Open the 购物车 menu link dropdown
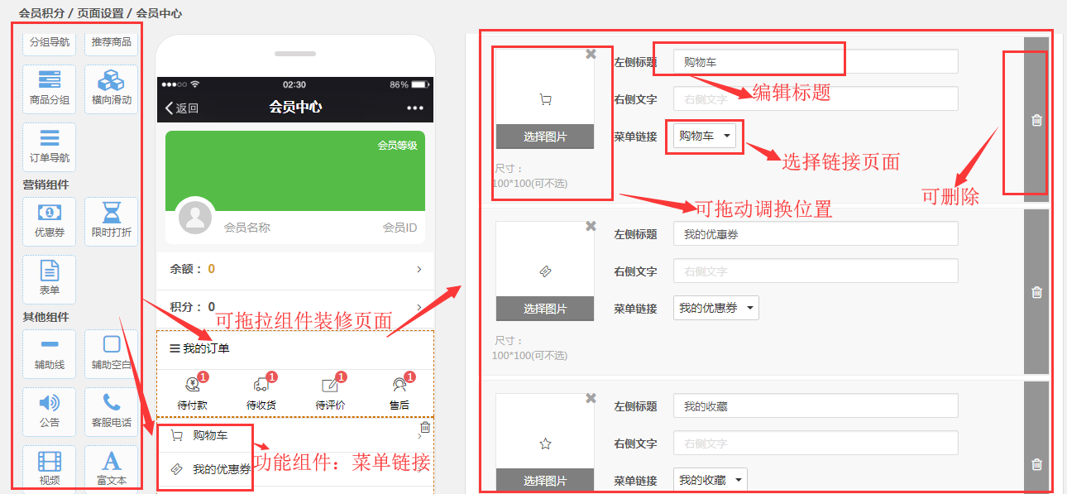 click(706, 136)
